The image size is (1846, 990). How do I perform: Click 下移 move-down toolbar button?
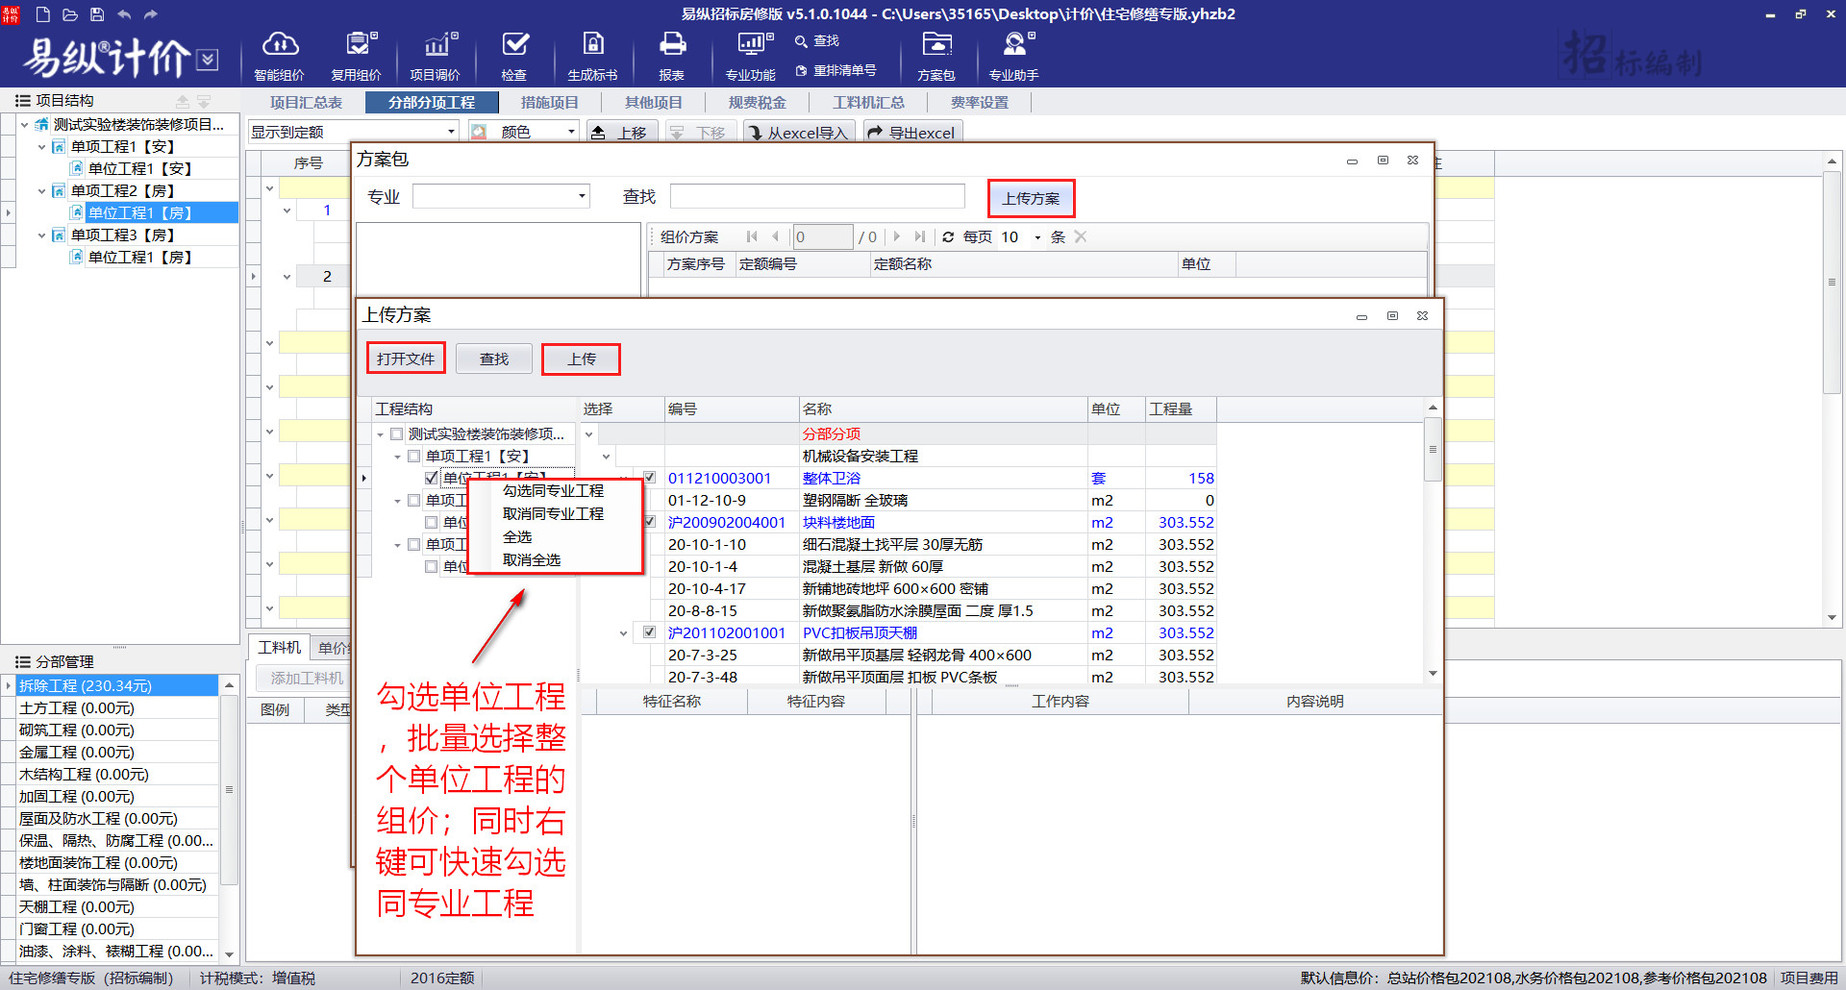click(x=699, y=133)
